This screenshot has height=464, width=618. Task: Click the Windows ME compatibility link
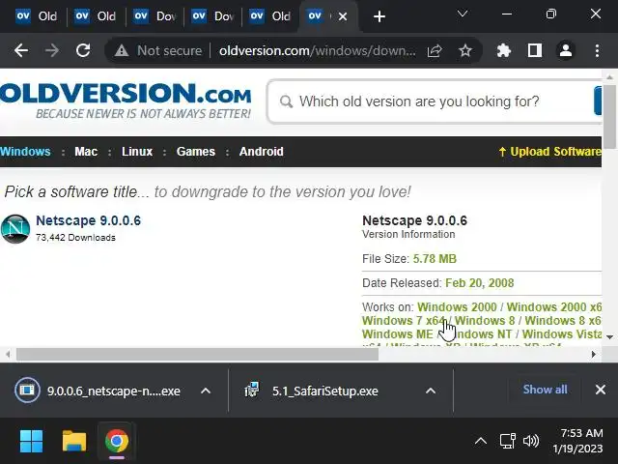(397, 333)
